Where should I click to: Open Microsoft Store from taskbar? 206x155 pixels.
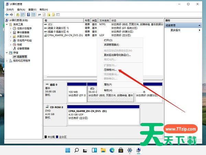pyautogui.click(x=121, y=150)
